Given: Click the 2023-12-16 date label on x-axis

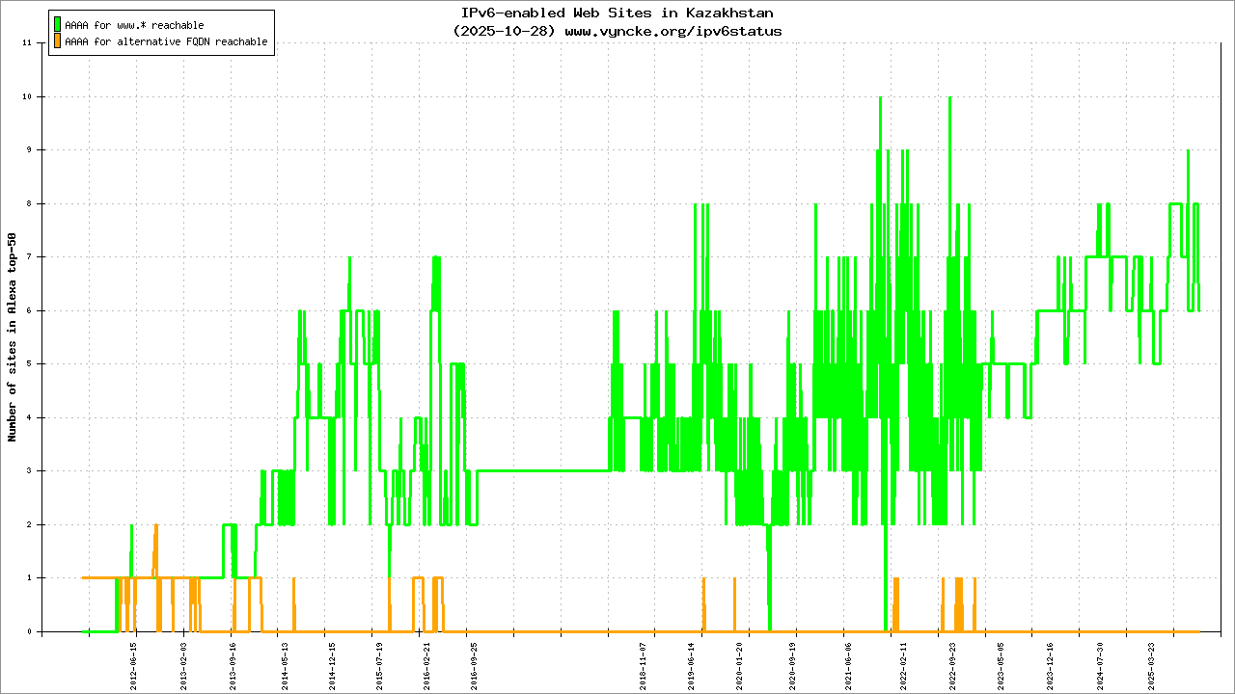Looking at the screenshot, I should click(1051, 662).
